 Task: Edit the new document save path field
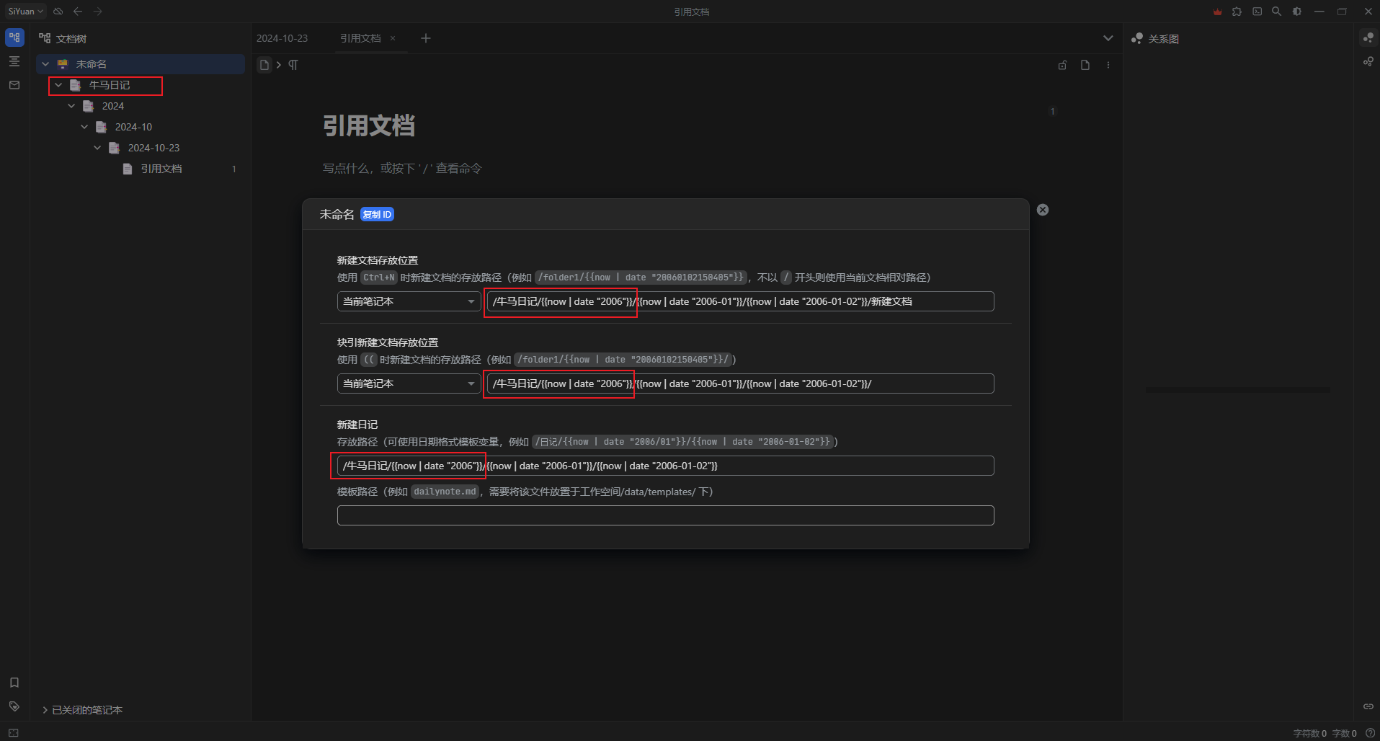pyautogui.click(x=740, y=301)
